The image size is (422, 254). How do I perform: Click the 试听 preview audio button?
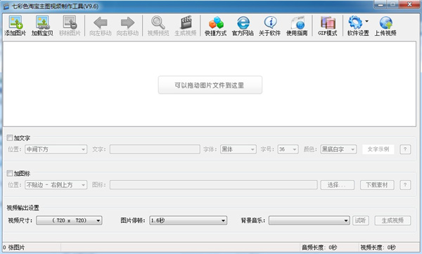361,220
